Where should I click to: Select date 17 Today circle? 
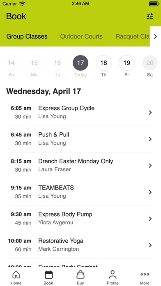coord(80,63)
